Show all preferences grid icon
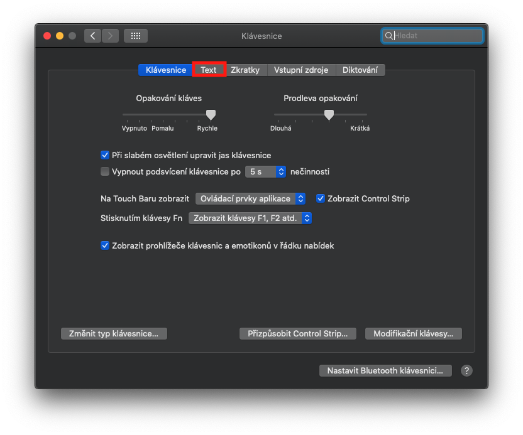Screen dimensions: 523x435 [135, 36]
